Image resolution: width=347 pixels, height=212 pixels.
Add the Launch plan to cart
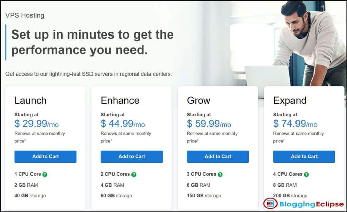tap(45, 157)
